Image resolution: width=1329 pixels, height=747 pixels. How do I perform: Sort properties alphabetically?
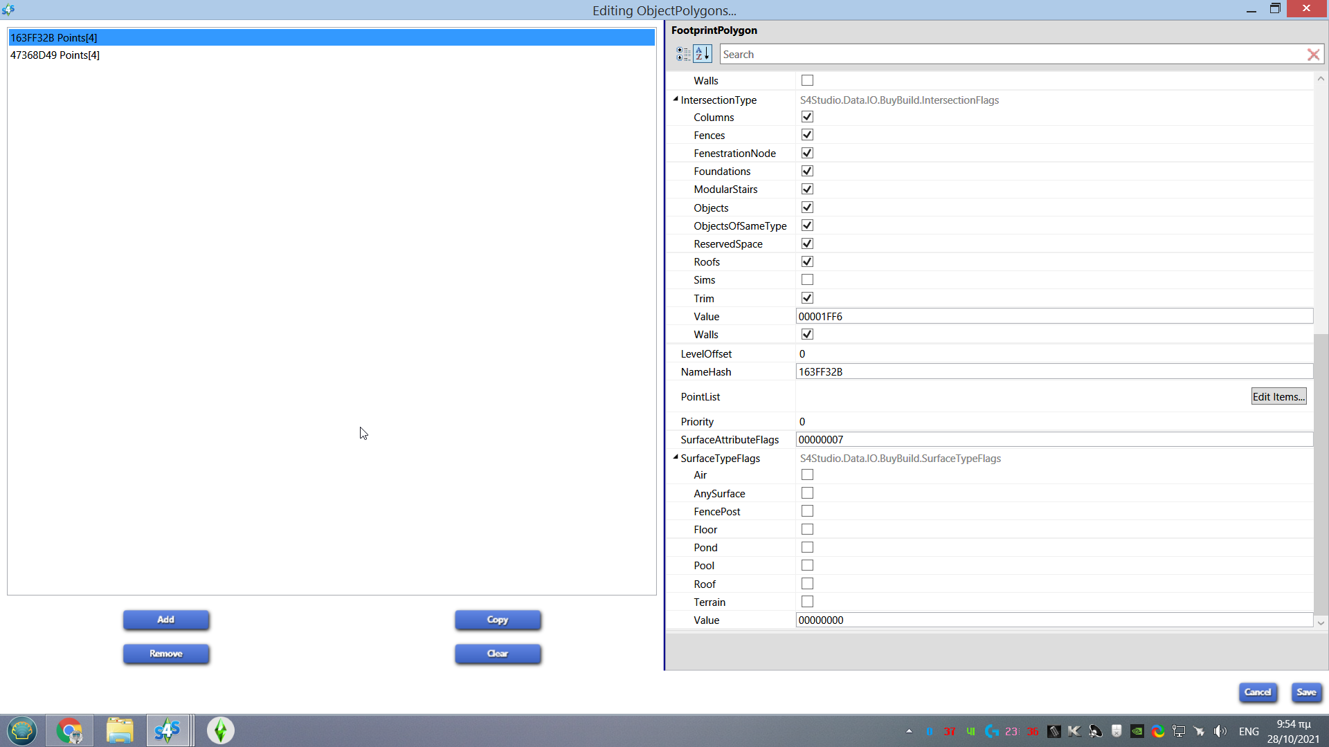click(703, 54)
